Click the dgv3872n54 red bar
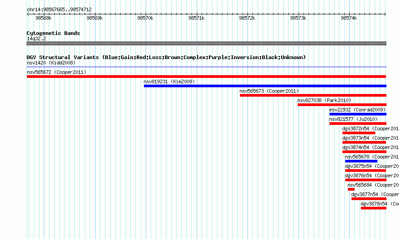The width and height of the screenshot is (399, 239). point(359,133)
